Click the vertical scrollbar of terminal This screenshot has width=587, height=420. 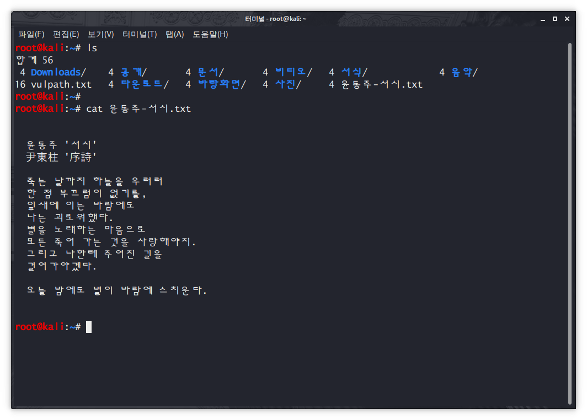(570, 223)
